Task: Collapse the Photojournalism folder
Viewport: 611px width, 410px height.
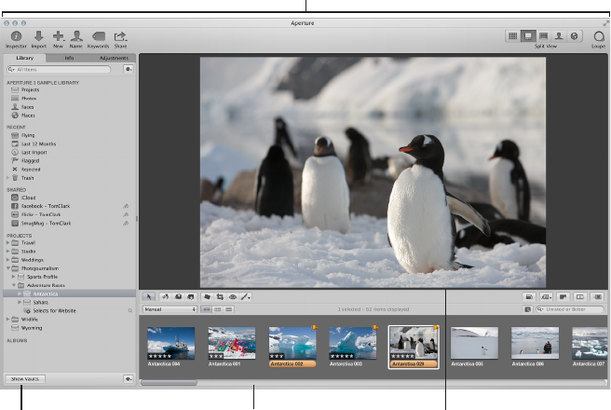Action: click(8, 267)
